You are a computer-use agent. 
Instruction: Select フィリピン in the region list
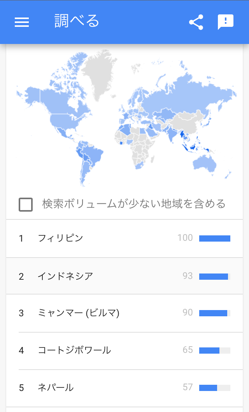61,238
